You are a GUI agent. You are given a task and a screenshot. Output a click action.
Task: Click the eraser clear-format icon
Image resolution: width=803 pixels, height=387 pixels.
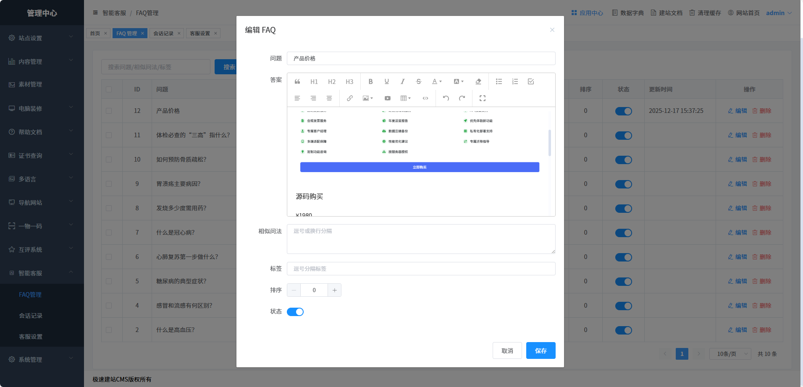[478, 81]
